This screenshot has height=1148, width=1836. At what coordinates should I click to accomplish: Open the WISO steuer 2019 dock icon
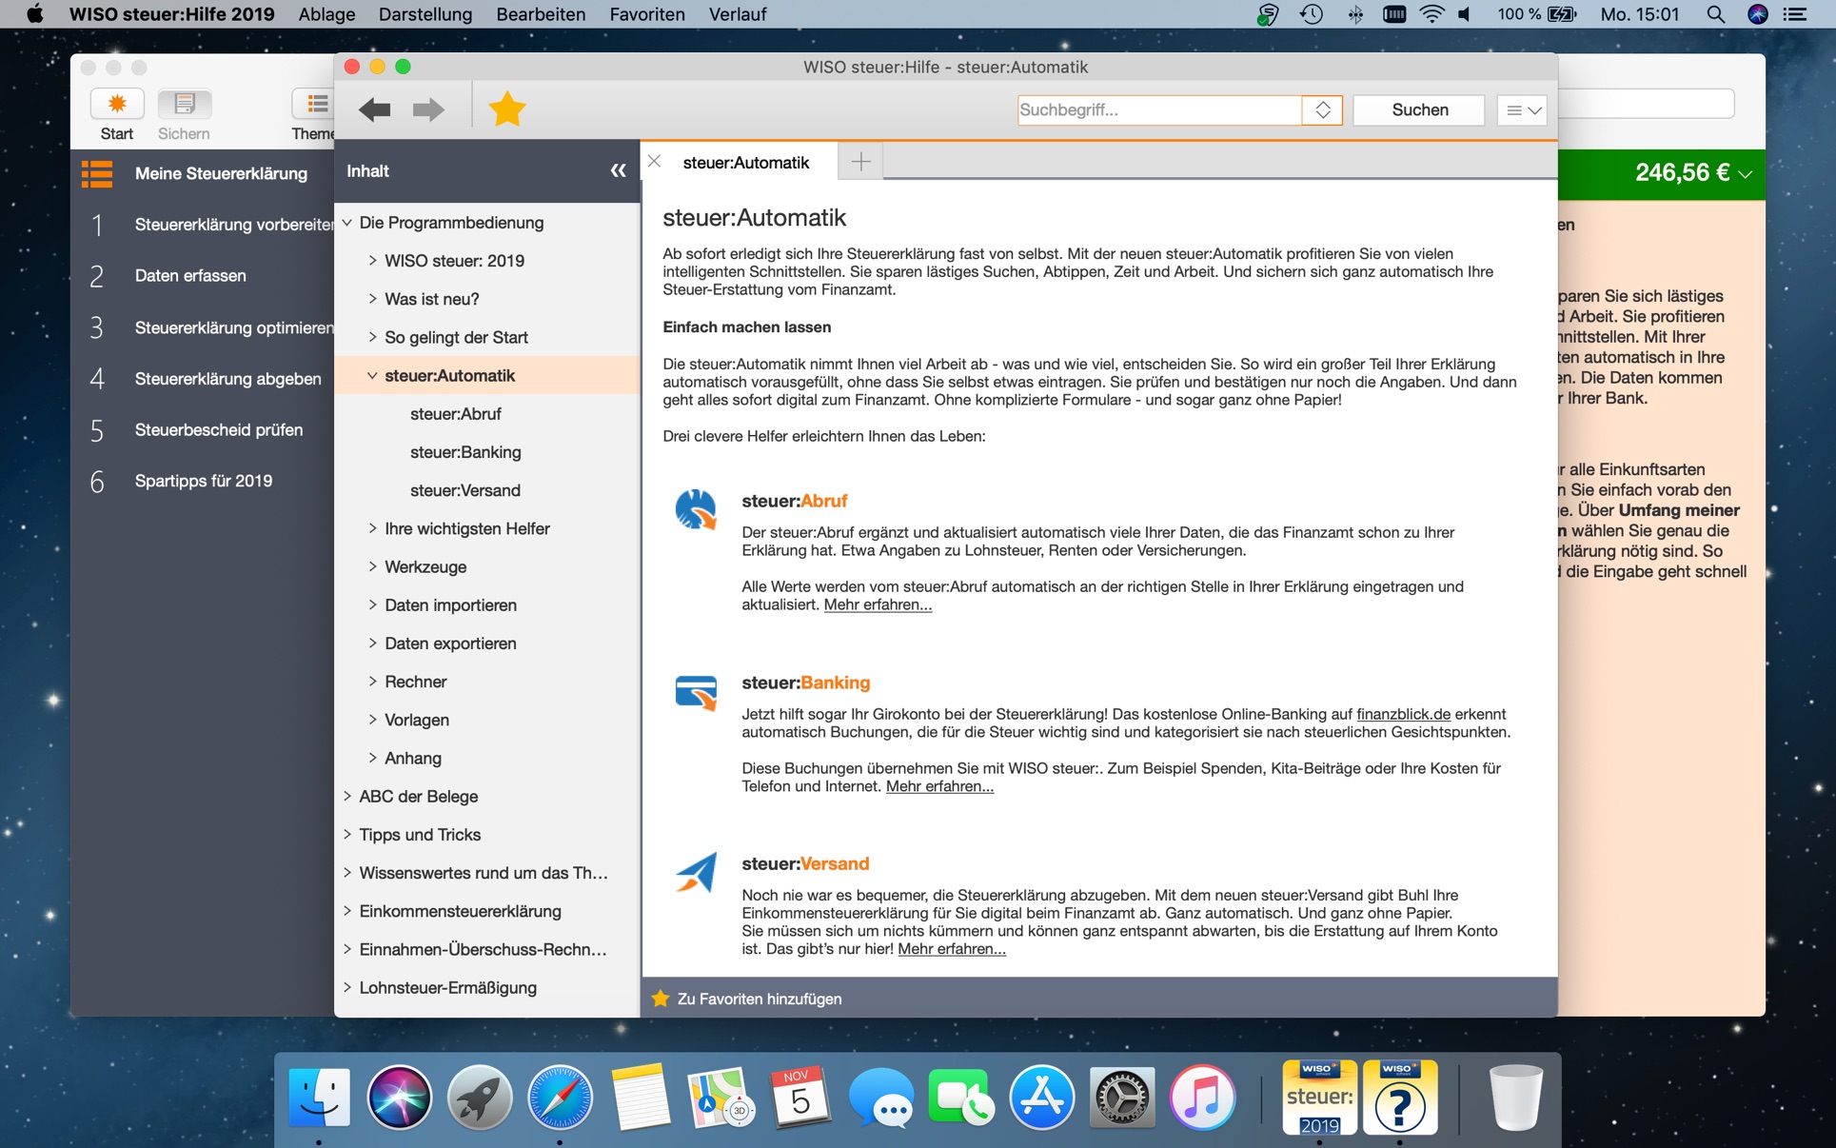1319,1099
